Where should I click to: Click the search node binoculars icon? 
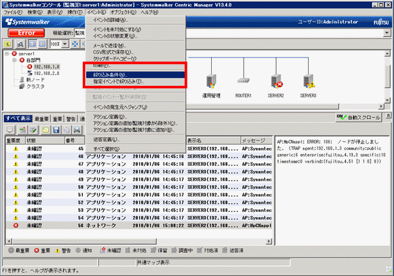20,44
